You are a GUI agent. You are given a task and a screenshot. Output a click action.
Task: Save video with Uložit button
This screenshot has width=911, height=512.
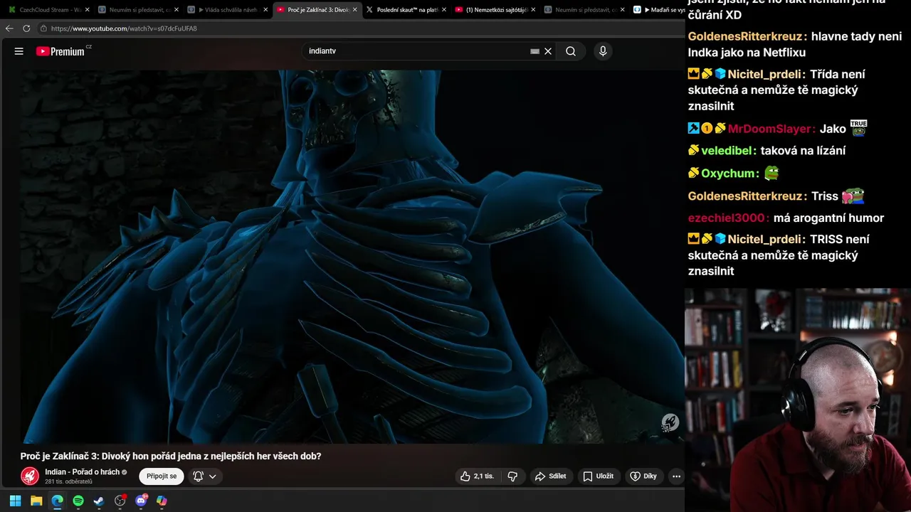tap(599, 476)
